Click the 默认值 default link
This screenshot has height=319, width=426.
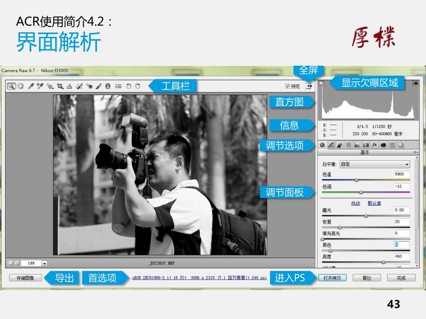(374, 203)
